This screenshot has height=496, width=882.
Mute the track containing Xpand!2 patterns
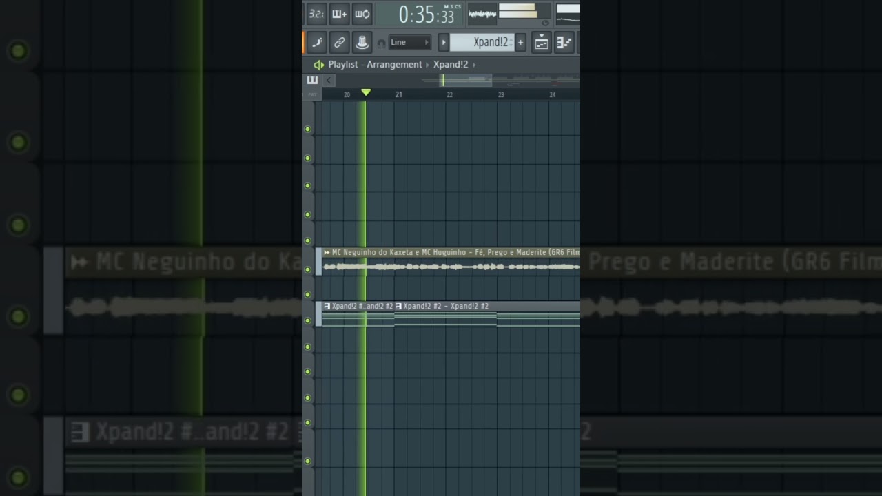click(307, 320)
